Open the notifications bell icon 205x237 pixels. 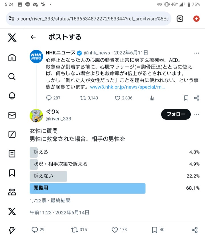pyautogui.click(x=12, y=96)
